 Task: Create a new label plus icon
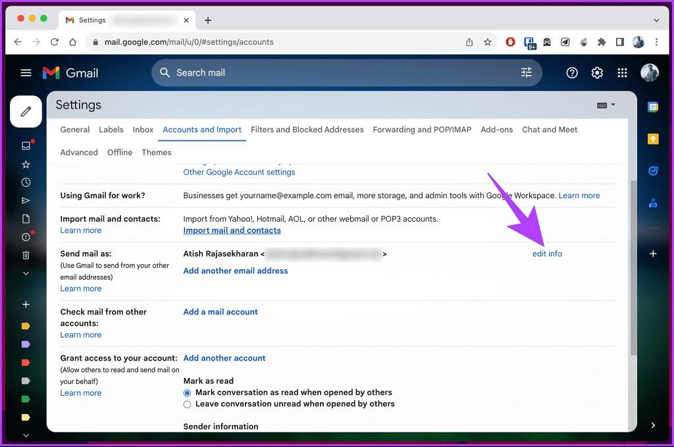[26, 304]
